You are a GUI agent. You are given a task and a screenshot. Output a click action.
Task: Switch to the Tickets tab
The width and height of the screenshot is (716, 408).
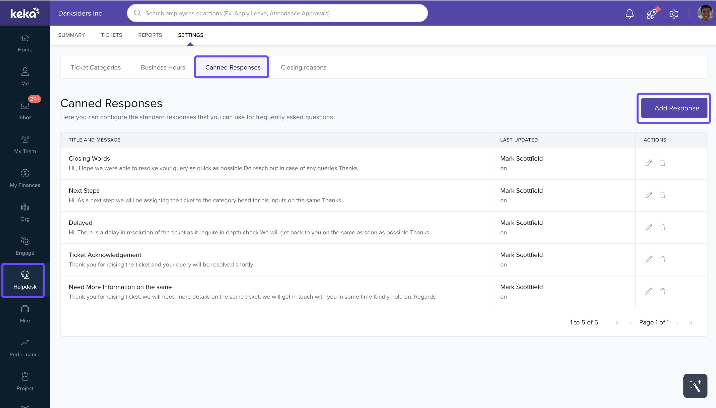[x=111, y=35]
